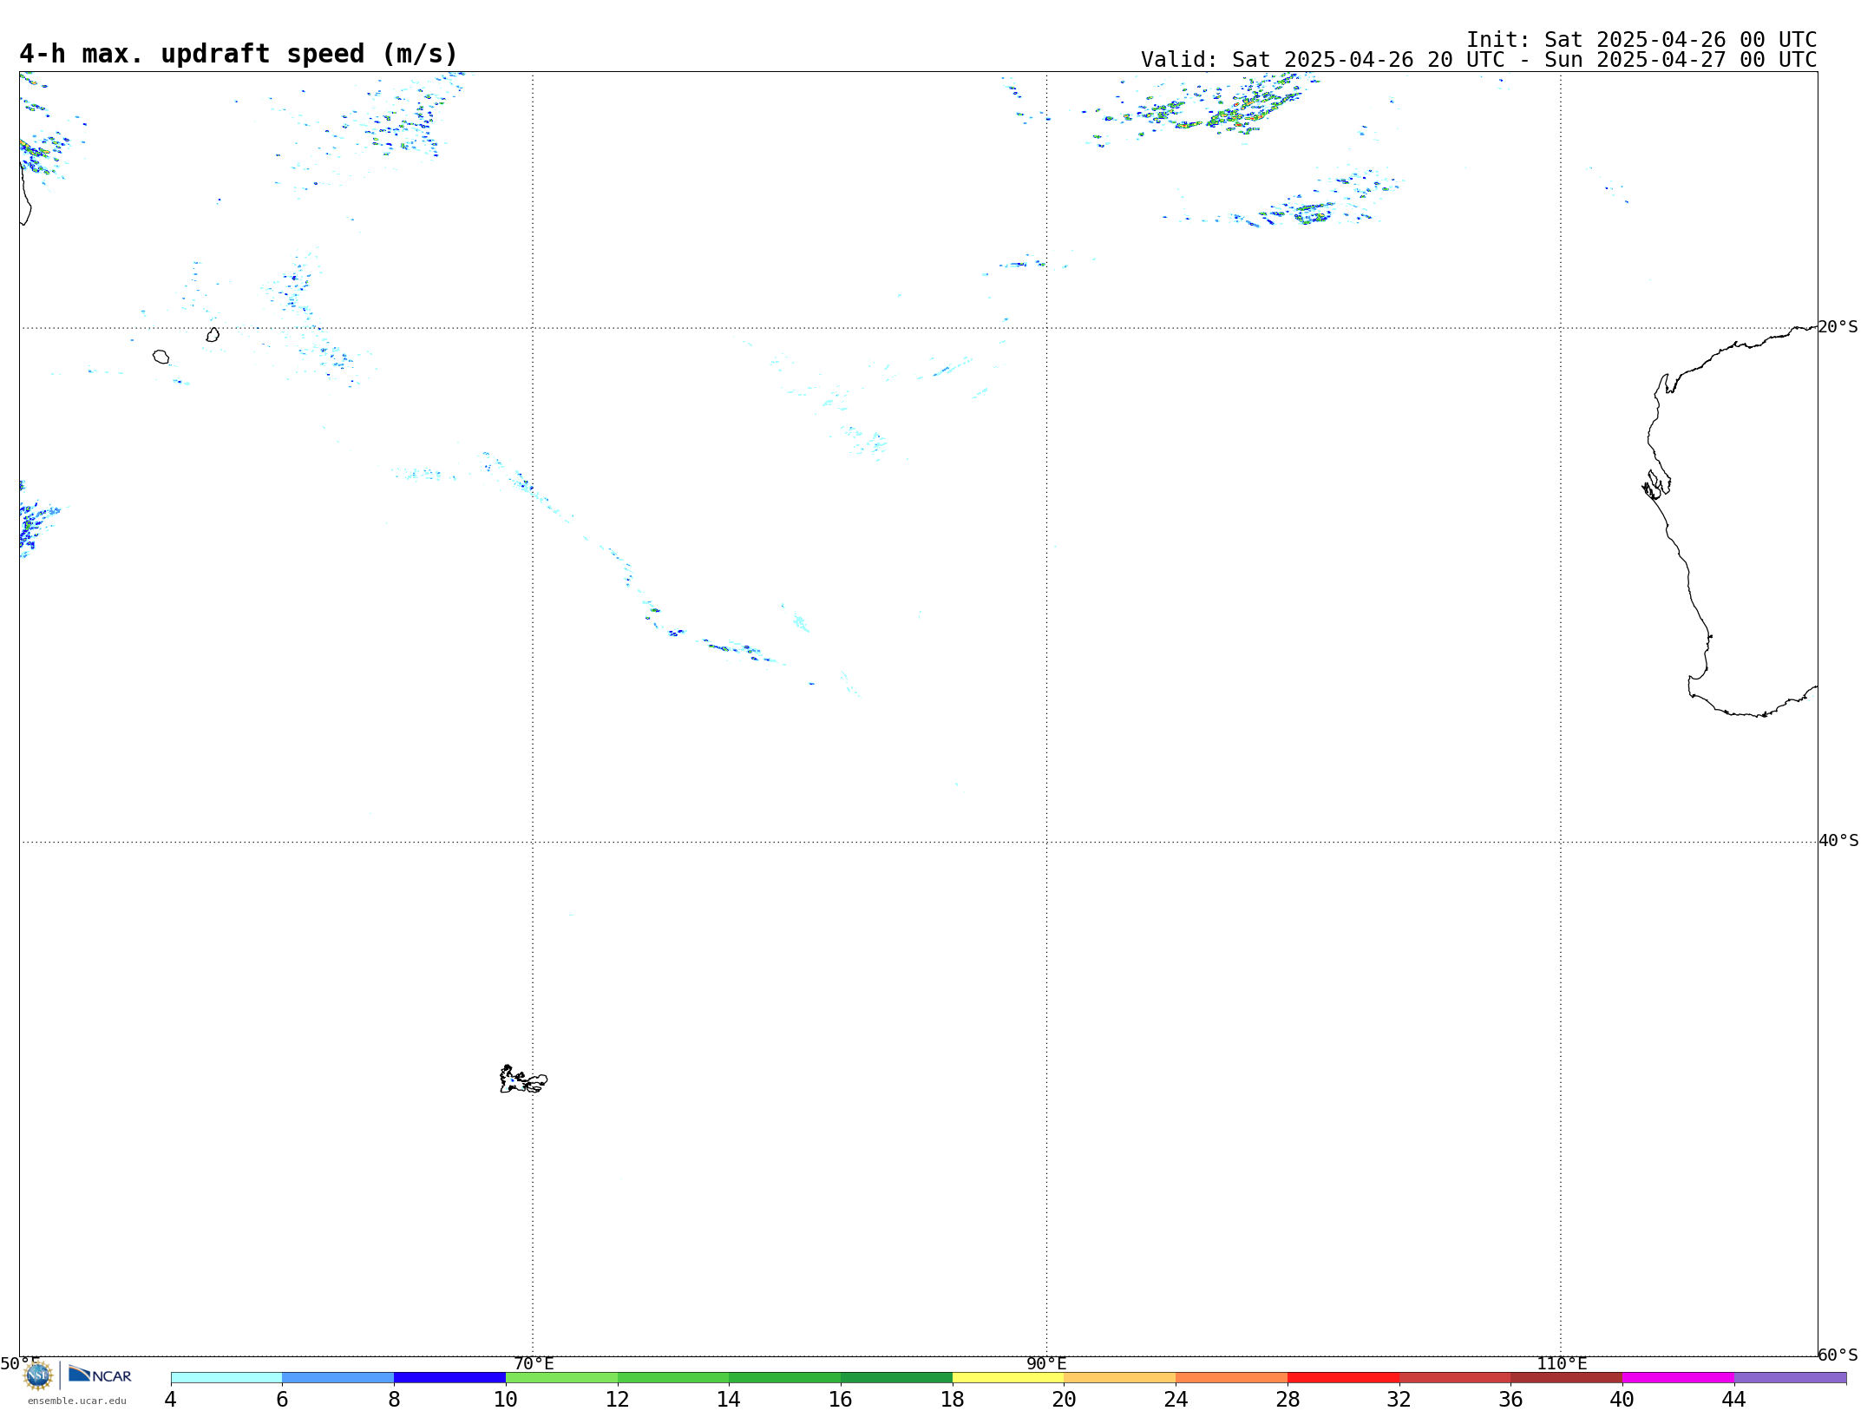Select the magenta 40–44 m/s swatch
The width and height of the screenshot is (1874, 1411).
pyautogui.click(x=1678, y=1378)
